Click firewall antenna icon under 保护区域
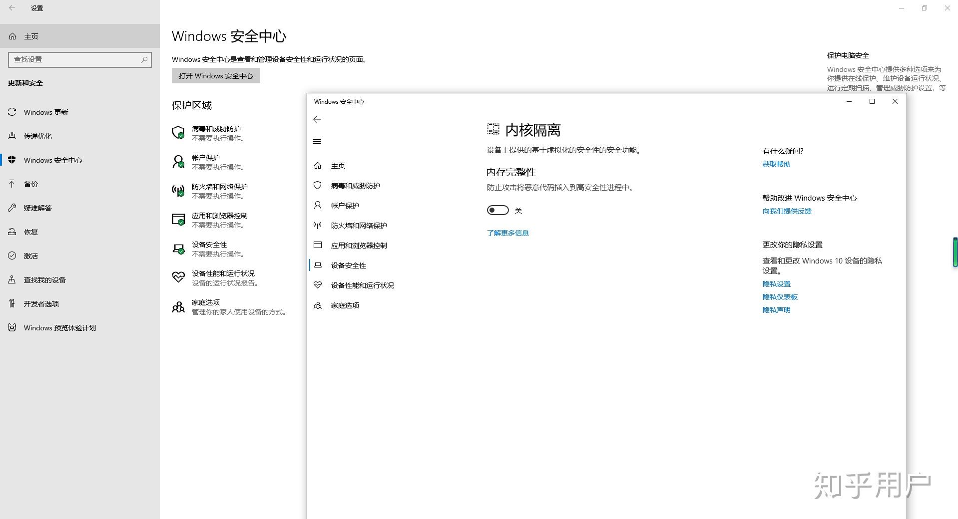 [x=178, y=191]
